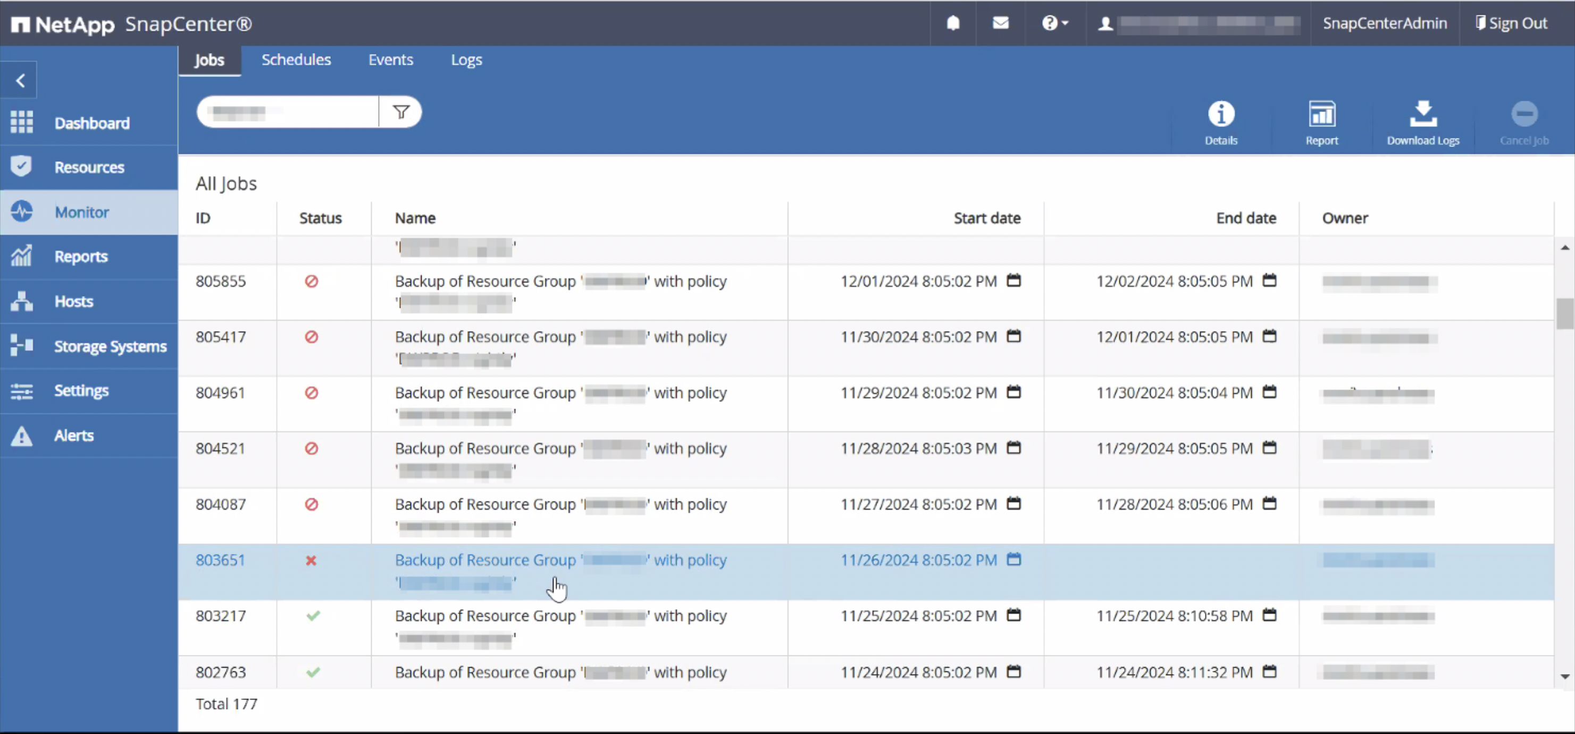Switch to the Events tab
Viewport: 1575px width, 734px height.
point(390,60)
